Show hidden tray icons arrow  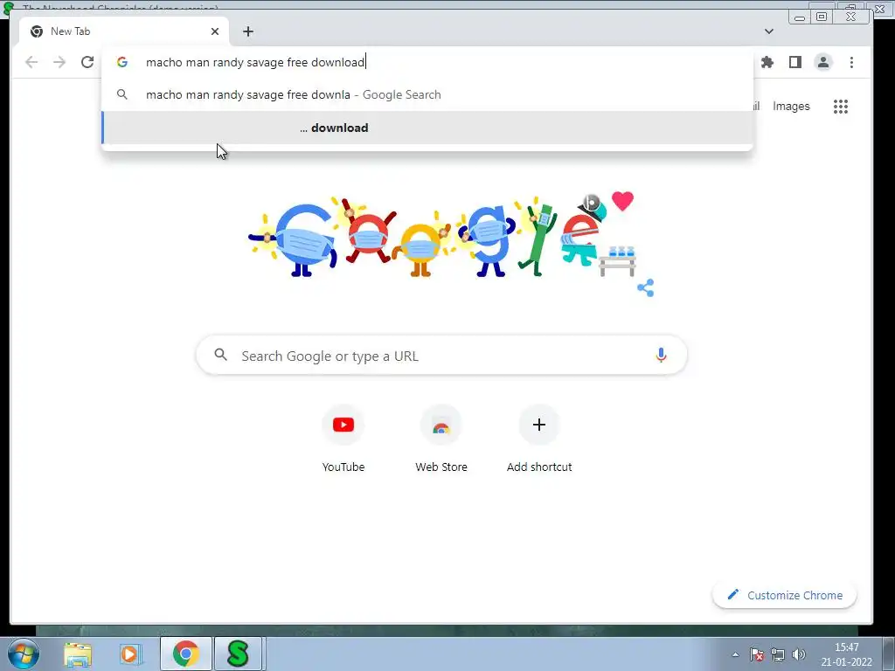tap(735, 654)
